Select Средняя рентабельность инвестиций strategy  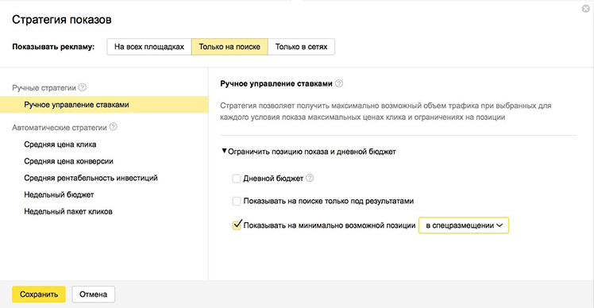(91, 178)
